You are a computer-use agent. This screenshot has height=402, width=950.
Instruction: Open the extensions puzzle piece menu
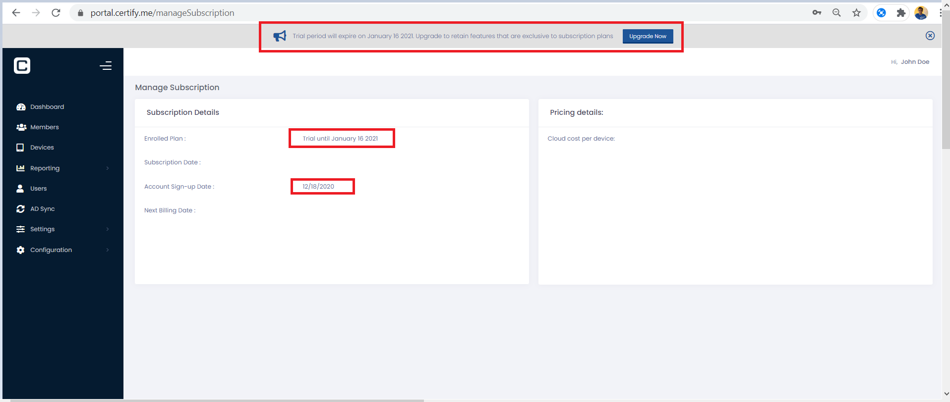point(901,13)
